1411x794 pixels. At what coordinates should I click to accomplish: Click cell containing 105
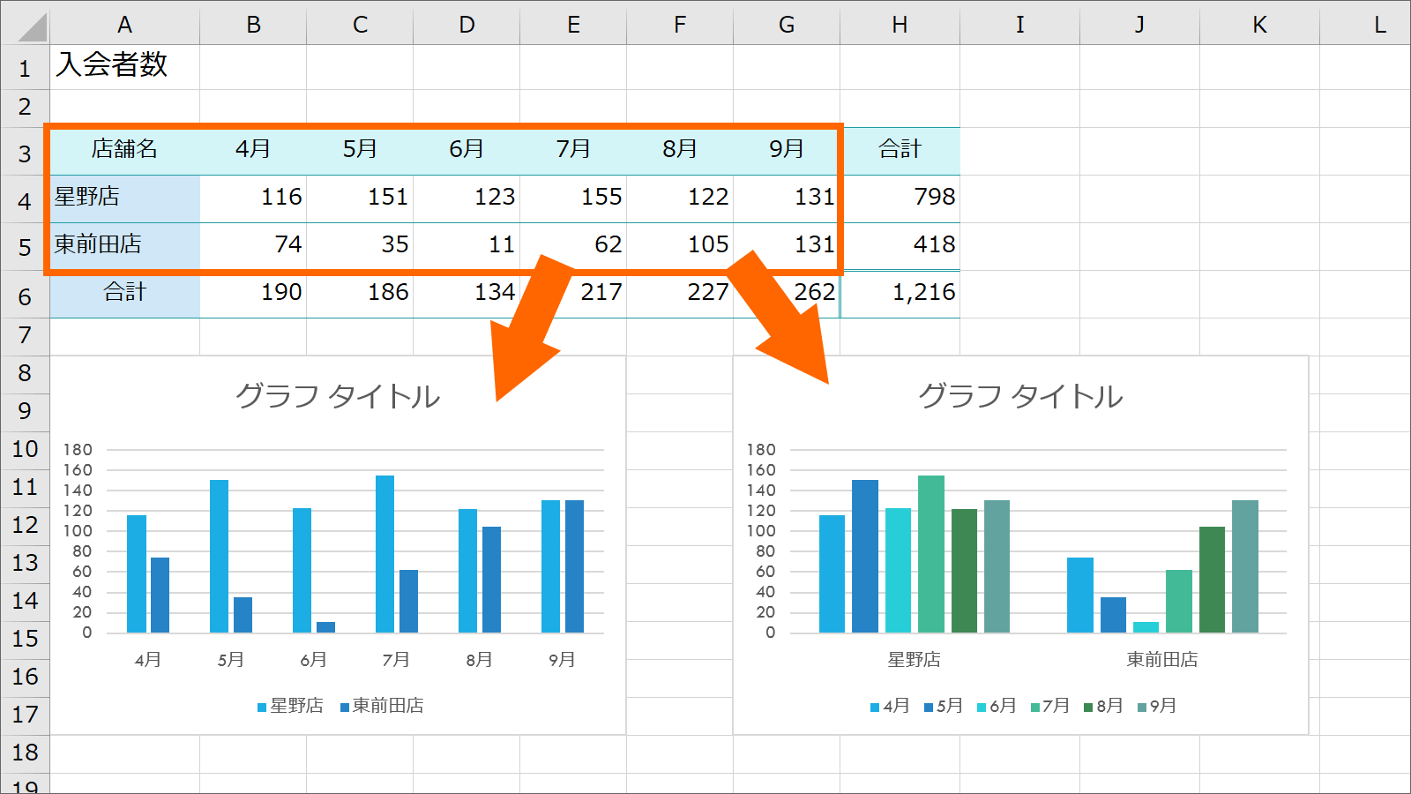click(x=680, y=245)
